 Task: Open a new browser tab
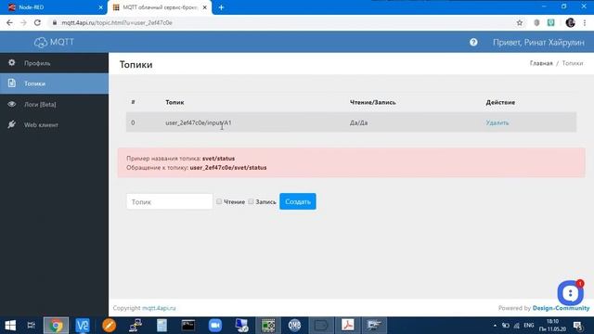[221, 7]
